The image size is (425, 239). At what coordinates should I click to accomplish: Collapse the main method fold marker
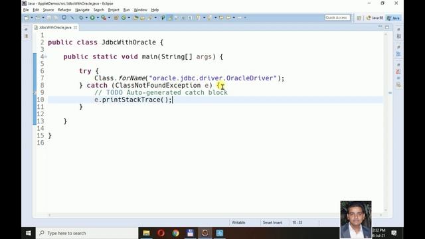point(46,56)
